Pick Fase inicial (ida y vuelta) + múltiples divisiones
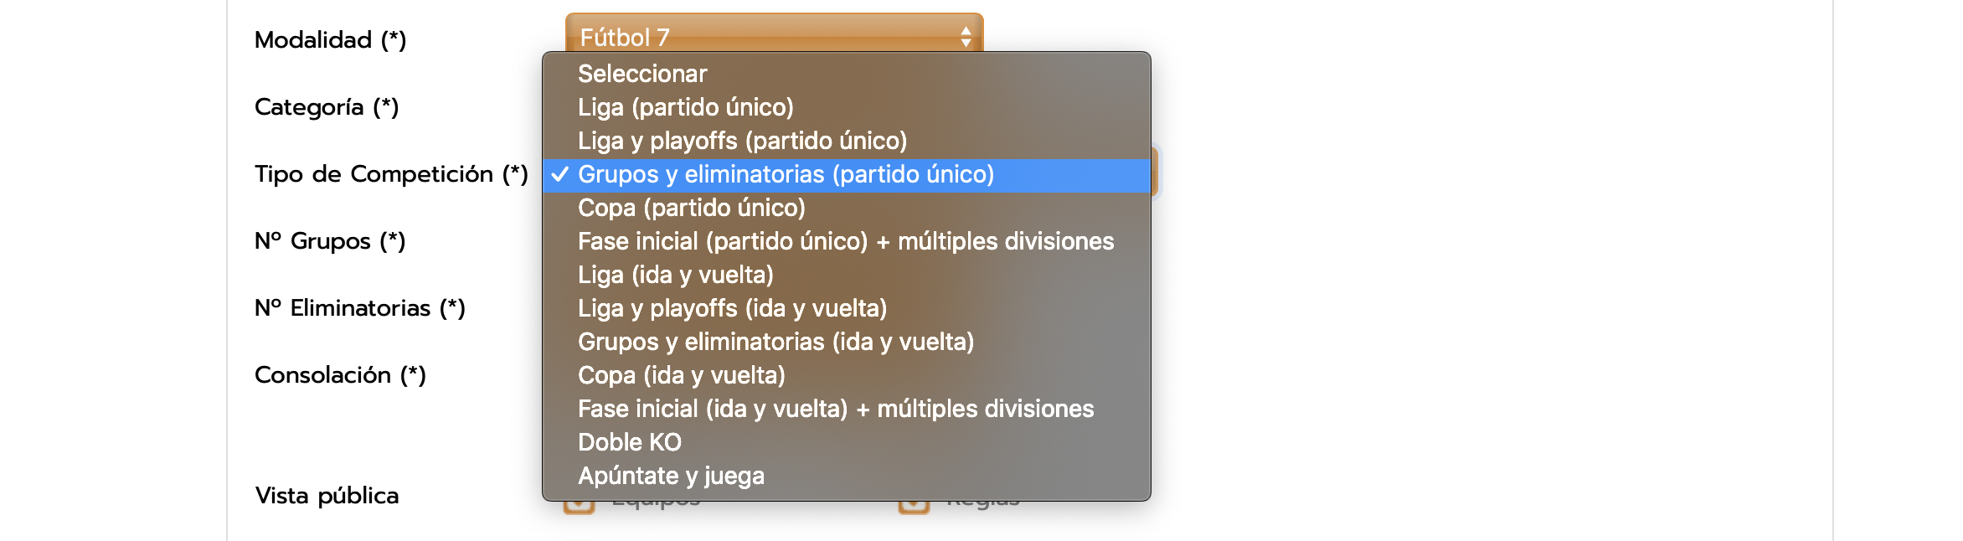 coord(835,409)
